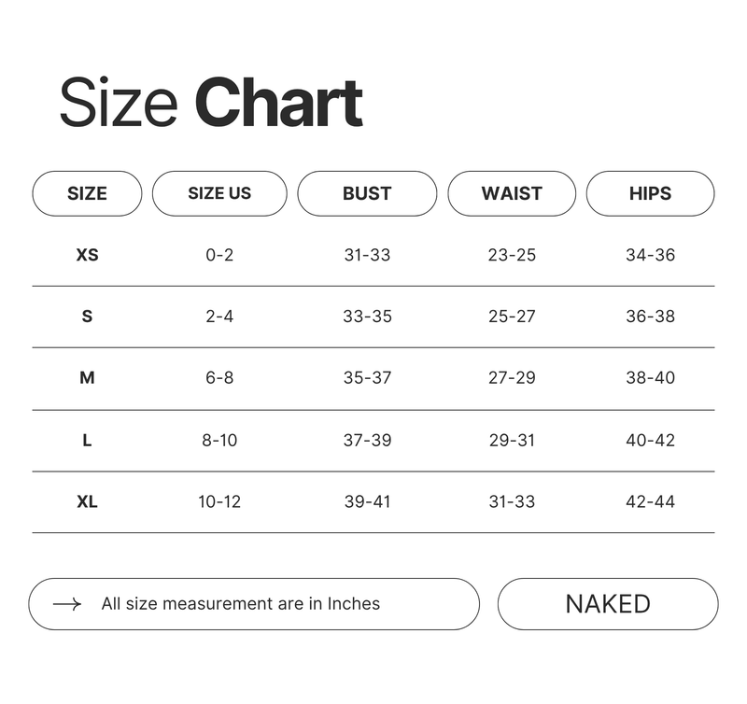Click the XL hips measurement 42-44
Viewport: 747px width, 704px height.
(650, 501)
